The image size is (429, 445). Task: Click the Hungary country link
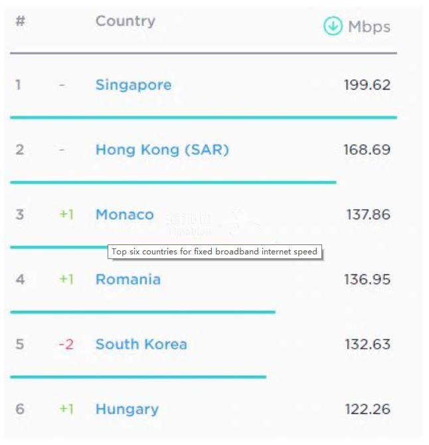(127, 409)
